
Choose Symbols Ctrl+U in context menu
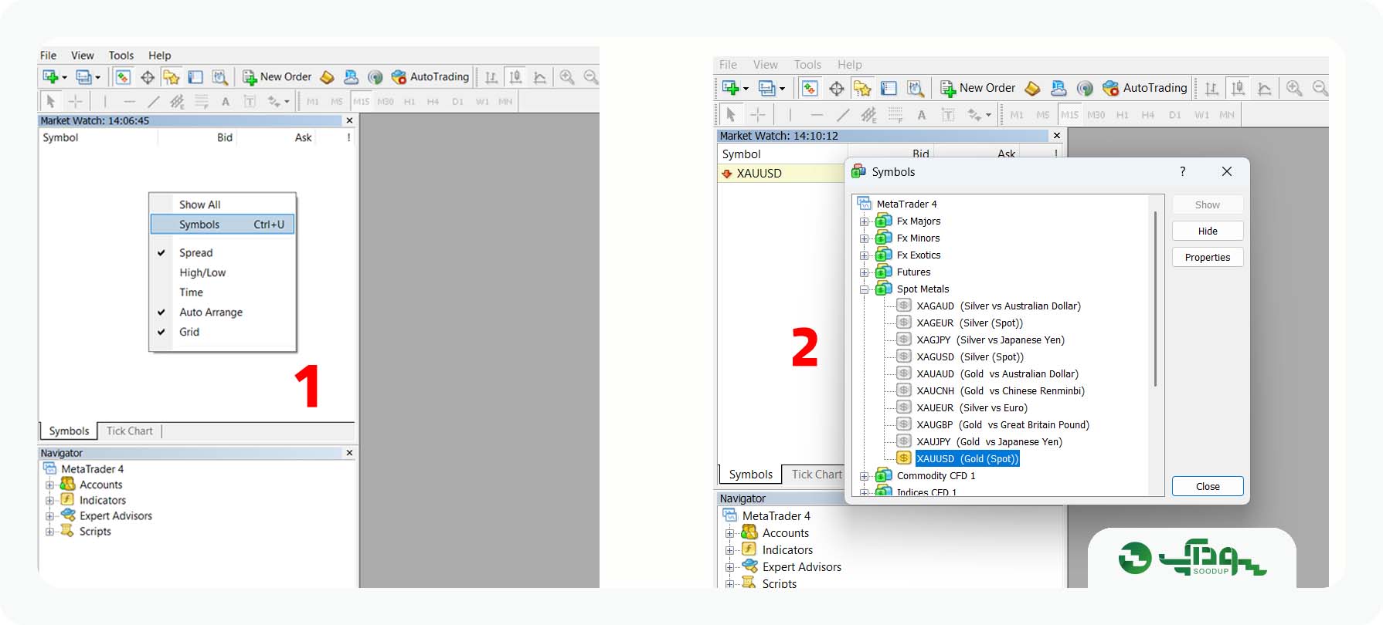click(223, 225)
